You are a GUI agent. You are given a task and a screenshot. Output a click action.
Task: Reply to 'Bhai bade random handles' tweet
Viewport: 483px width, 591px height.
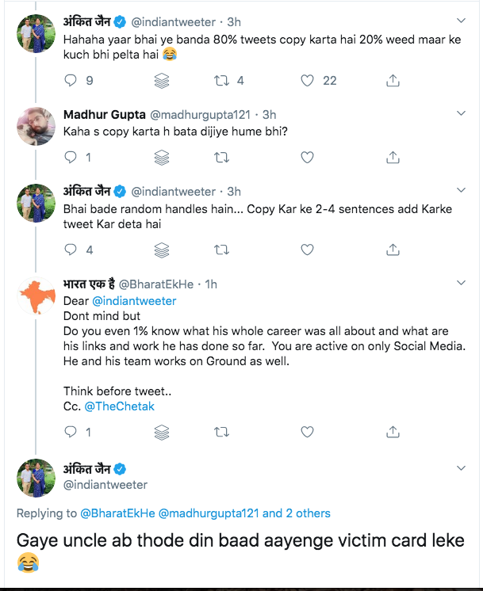[x=71, y=250]
